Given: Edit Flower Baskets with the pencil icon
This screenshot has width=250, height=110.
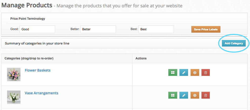Looking at the screenshot, I should [184, 73].
